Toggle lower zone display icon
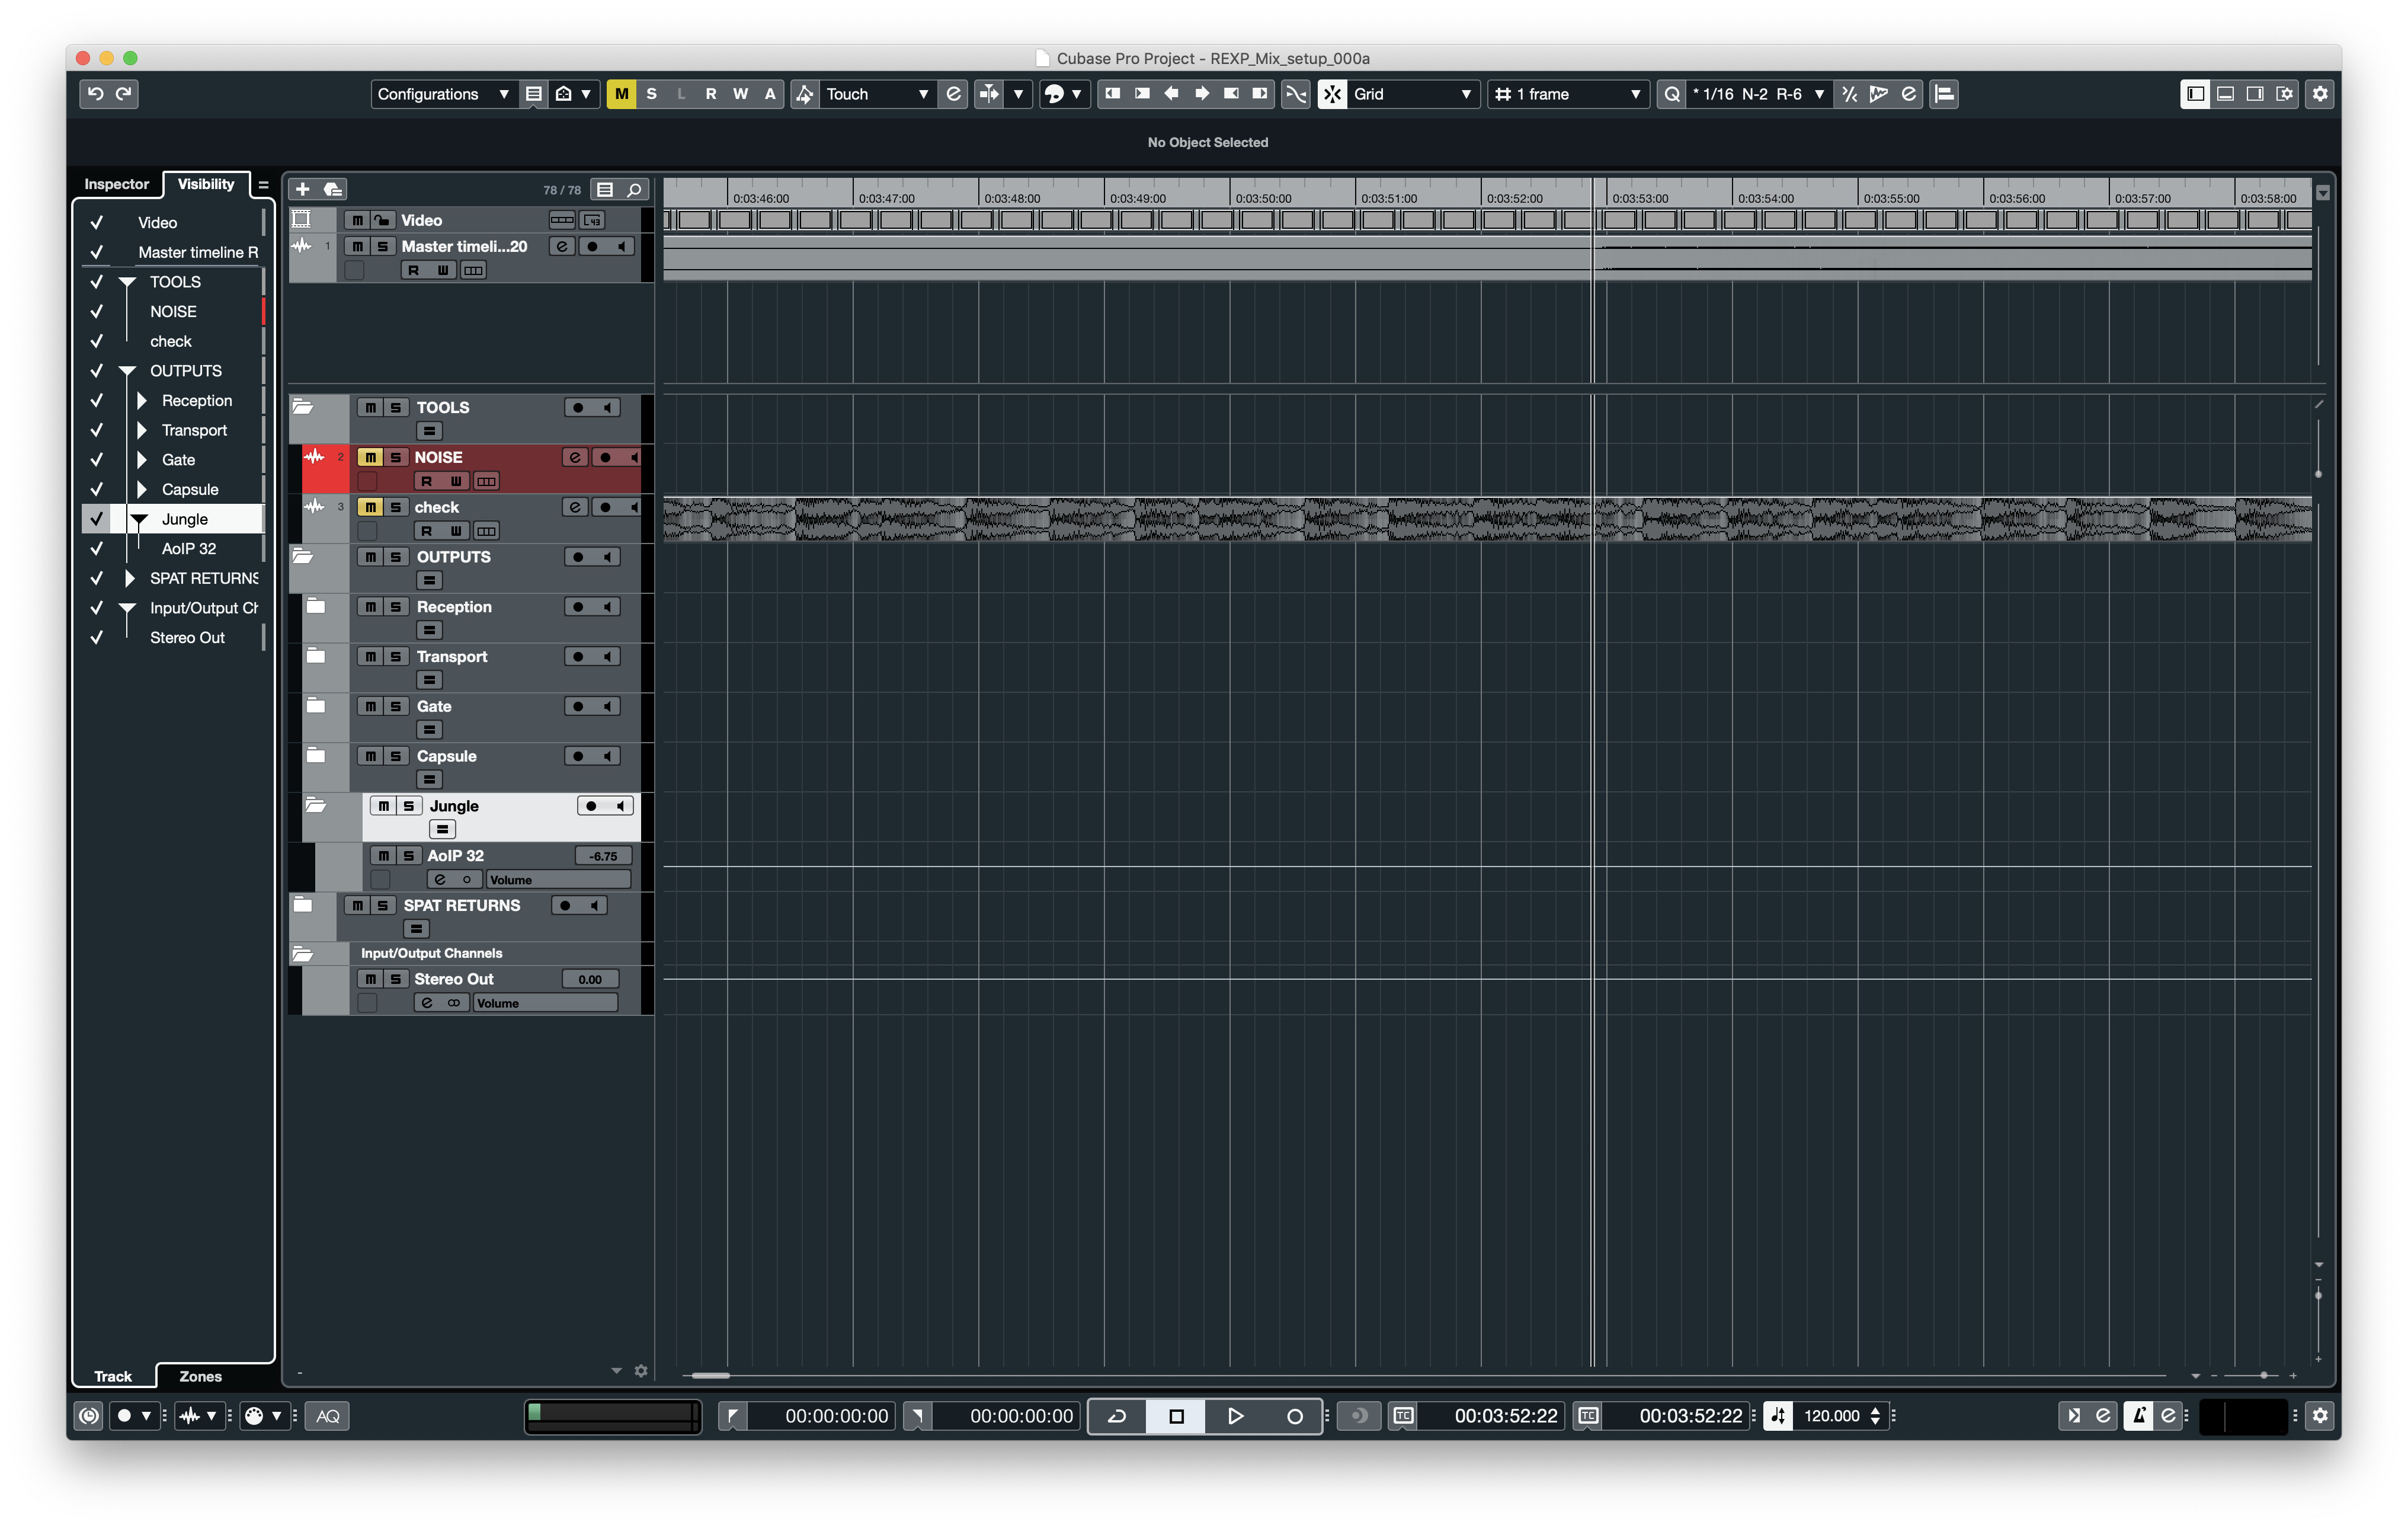This screenshot has width=2408, height=1528. [x=2225, y=94]
